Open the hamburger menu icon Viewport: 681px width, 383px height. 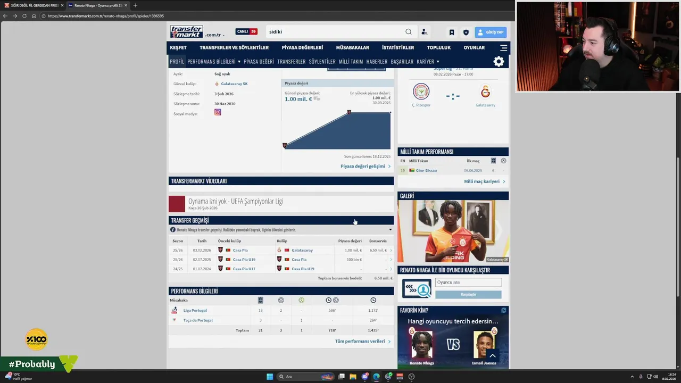(504, 47)
